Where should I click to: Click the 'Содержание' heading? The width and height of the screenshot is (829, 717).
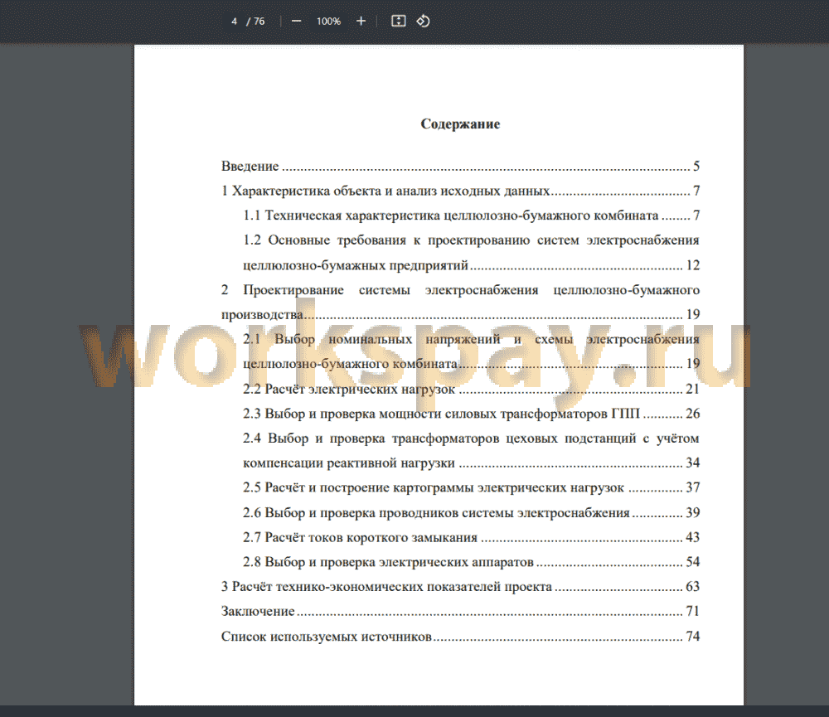click(x=460, y=124)
